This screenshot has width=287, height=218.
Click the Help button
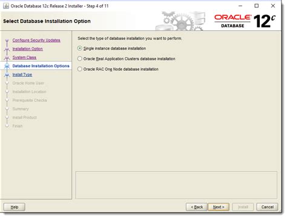pyautogui.click(x=15, y=207)
